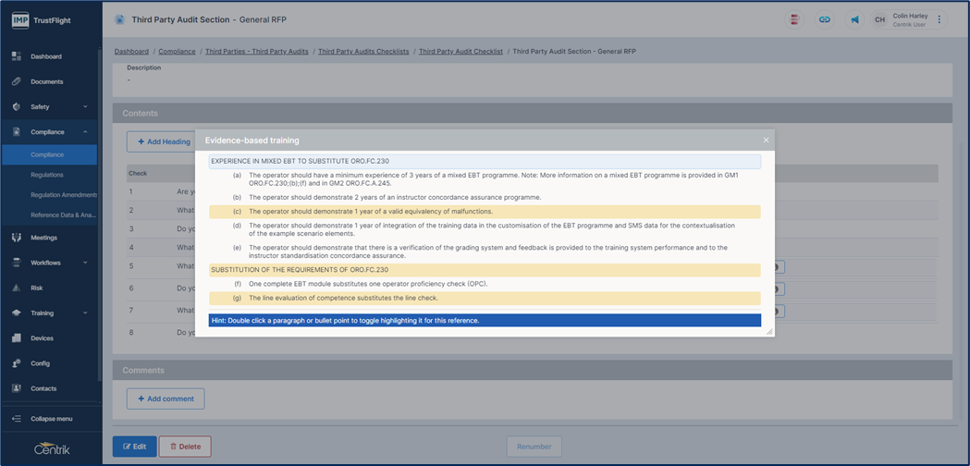Toggle highlight on paragraph (c) valid equivalency

370,212
